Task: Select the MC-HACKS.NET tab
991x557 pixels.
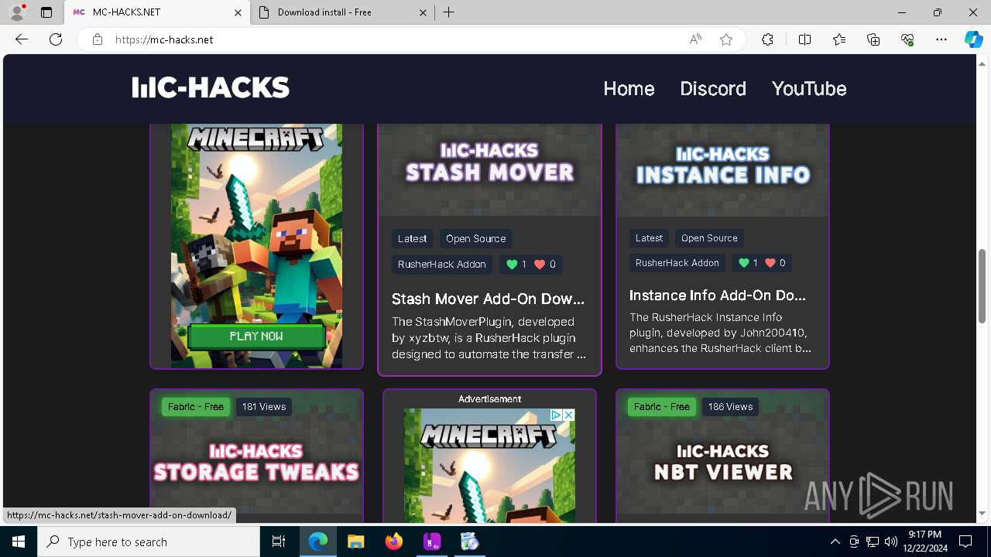Action: (x=157, y=12)
